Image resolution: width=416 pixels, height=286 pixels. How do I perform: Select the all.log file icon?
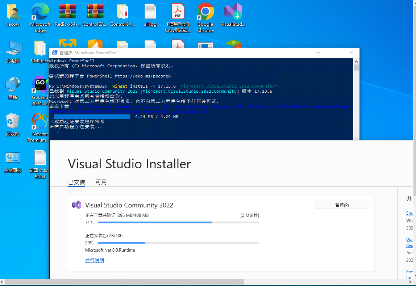point(150,15)
